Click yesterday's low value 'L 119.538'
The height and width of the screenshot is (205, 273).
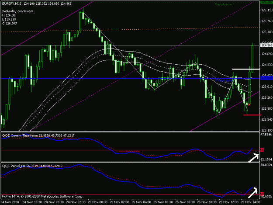pos(9,19)
